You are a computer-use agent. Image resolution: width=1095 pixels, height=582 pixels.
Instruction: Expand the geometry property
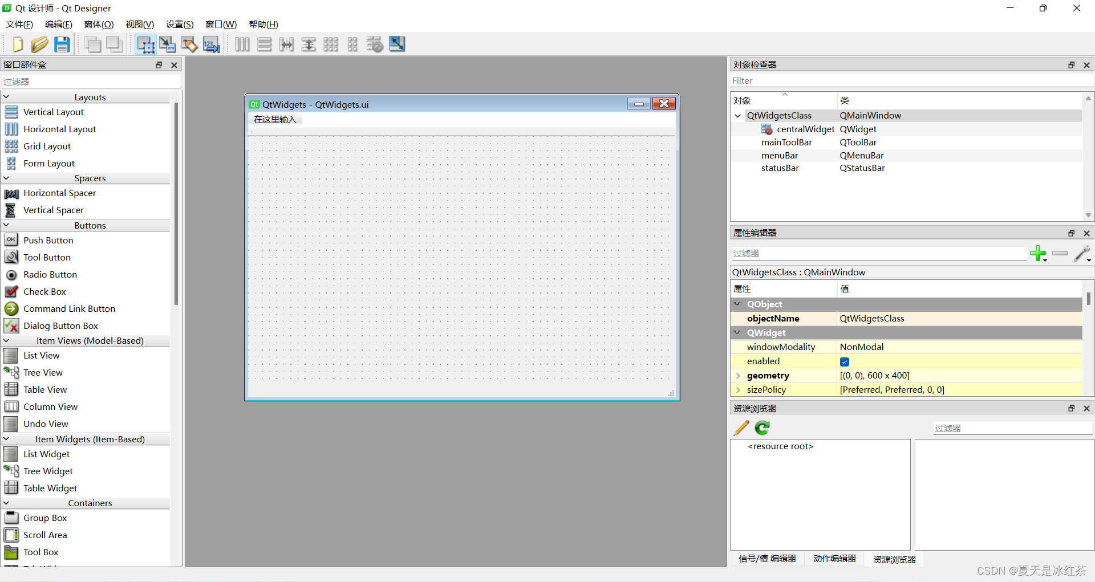(x=738, y=376)
